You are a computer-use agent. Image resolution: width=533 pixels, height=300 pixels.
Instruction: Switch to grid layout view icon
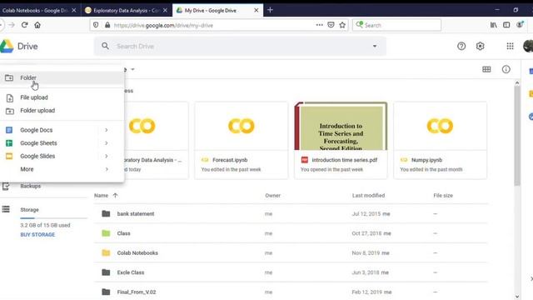click(x=486, y=69)
